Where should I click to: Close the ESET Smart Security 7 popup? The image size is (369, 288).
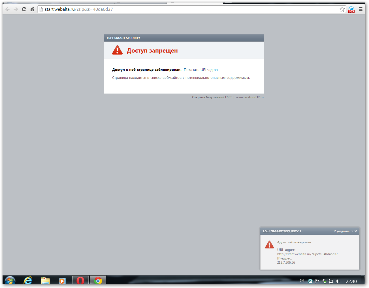pos(356,231)
